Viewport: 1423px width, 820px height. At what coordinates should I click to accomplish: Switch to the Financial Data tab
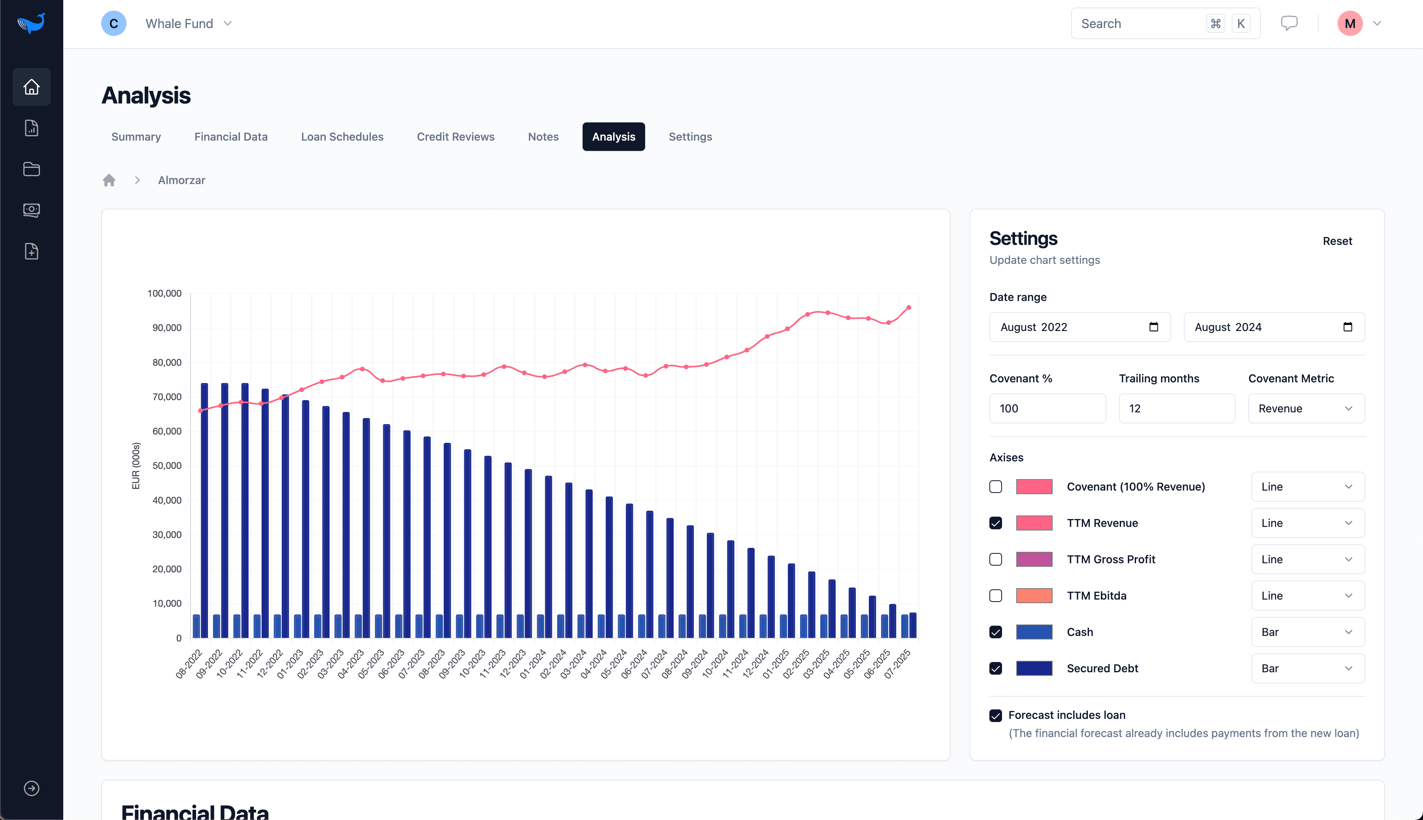pos(231,137)
